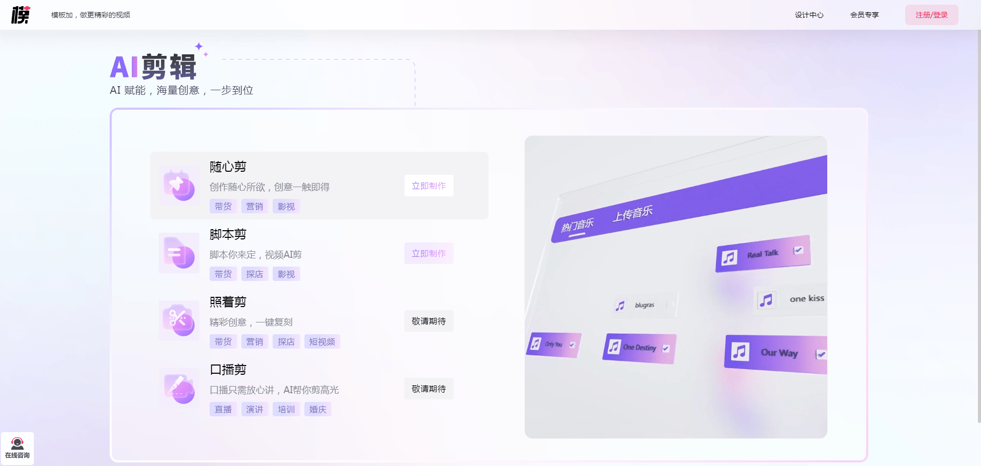Uncheck the Only You track checkbox
The image size is (981, 466).
pos(572,345)
